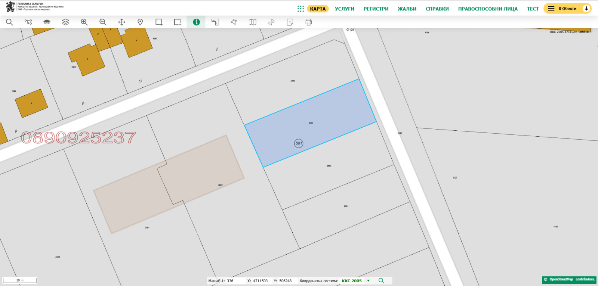The image size is (598, 286).
Task: Click the agency logo in header
Action: [x=34, y=6]
